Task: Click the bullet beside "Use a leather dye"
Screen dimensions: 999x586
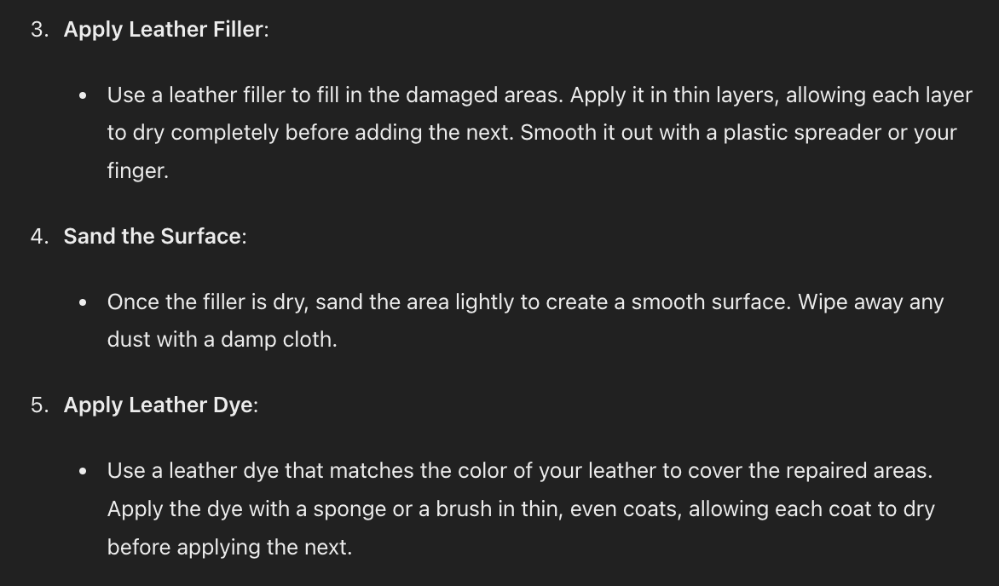Action: (x=83, y=471)
